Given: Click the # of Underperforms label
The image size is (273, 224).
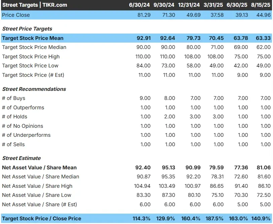Looking at the screenshot, I should pyautogui.click(x=26, y=135).
